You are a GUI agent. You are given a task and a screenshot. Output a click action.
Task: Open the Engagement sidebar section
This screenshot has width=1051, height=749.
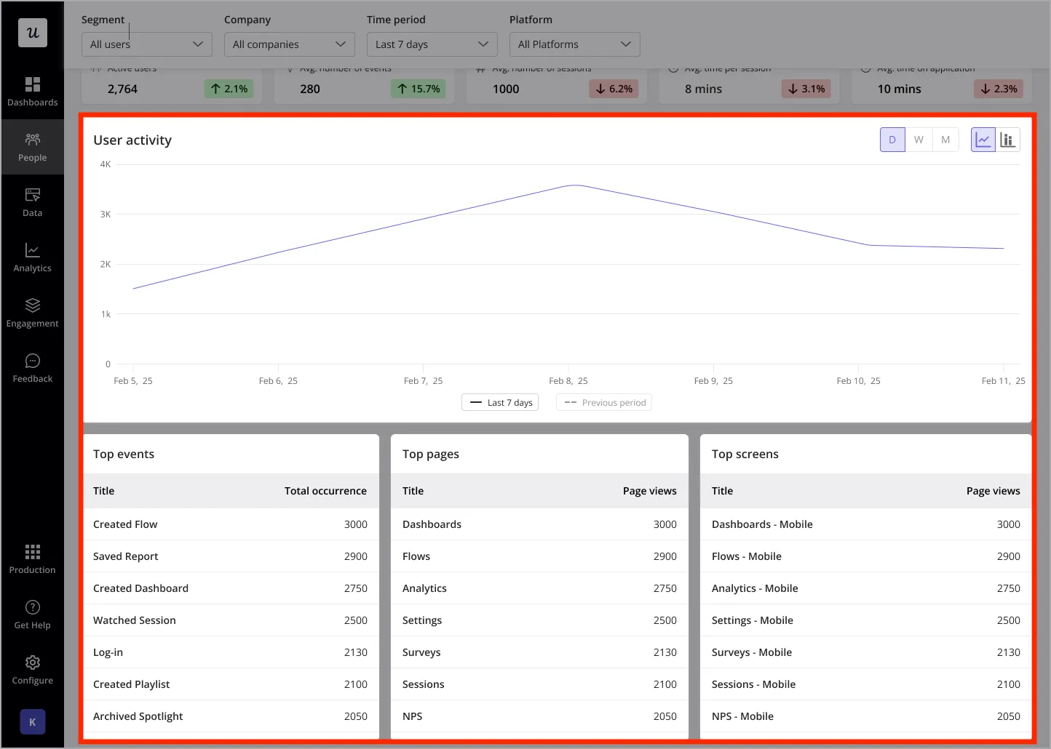pos(33,313)
